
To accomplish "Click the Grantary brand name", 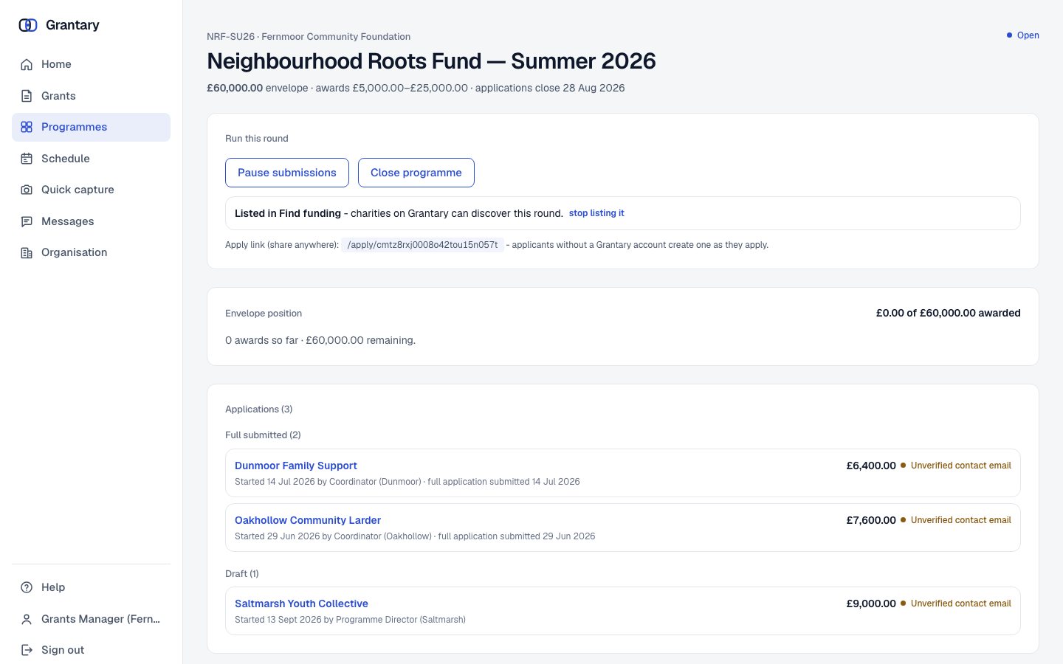I will [x=72, y=25].
